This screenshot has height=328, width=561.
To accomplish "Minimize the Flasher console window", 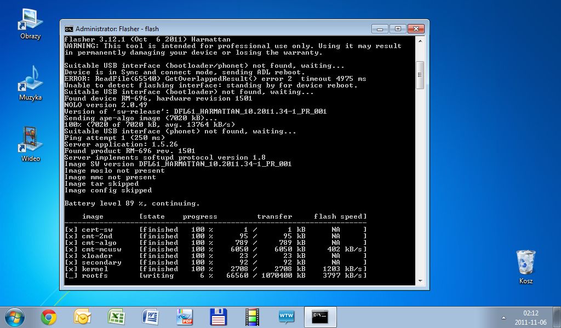I will coord(380,29).
